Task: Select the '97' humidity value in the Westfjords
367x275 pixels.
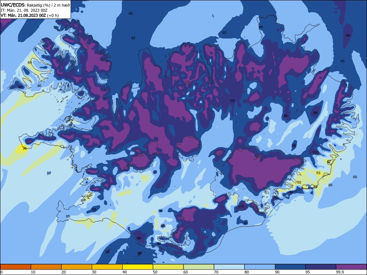Action: coord(21,87)
